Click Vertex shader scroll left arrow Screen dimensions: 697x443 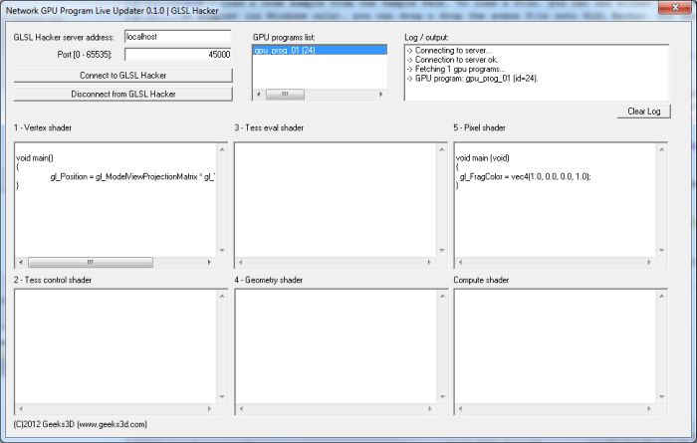[x=21, y=263]
